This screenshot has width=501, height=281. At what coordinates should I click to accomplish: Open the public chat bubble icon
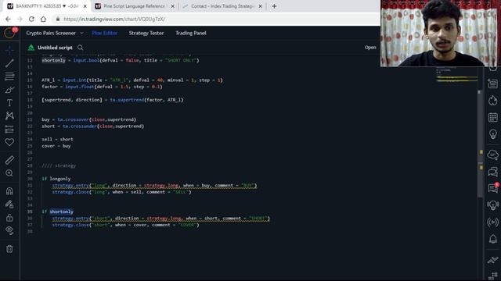[492, 155]
